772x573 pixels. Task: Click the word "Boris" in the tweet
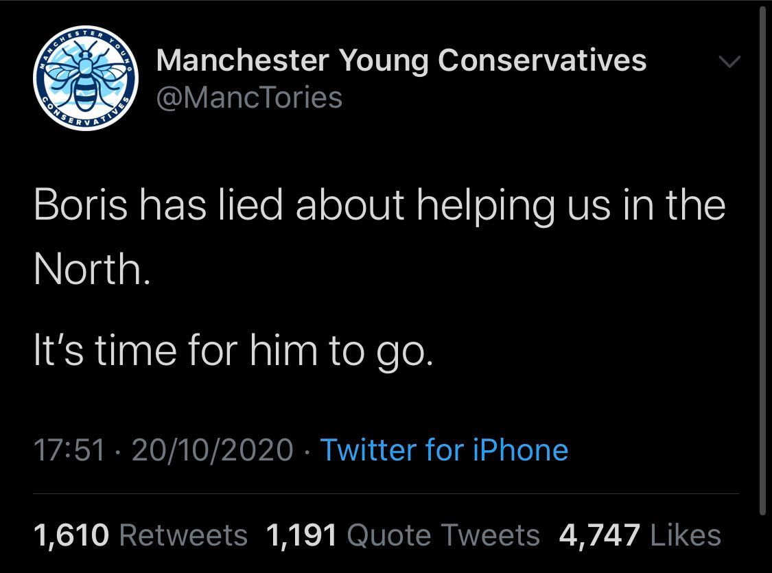pyautogui.click(x=74, y=204)
